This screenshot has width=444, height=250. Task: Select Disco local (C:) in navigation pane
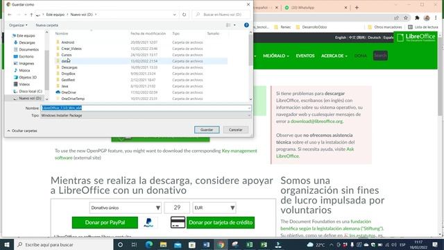coord(31,91)
